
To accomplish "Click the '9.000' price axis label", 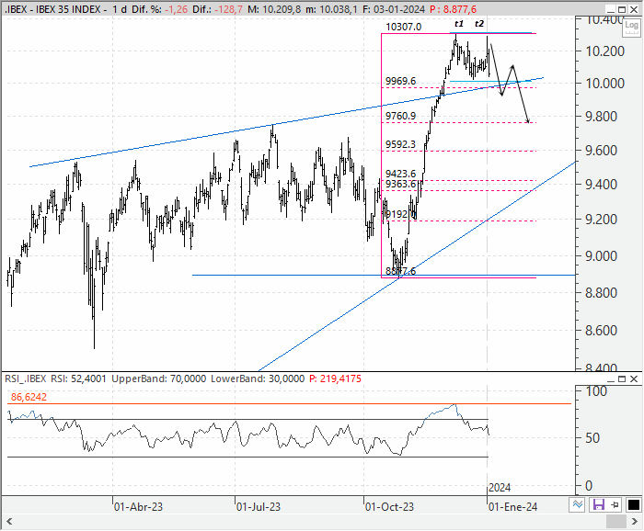I will pos(602,256).
